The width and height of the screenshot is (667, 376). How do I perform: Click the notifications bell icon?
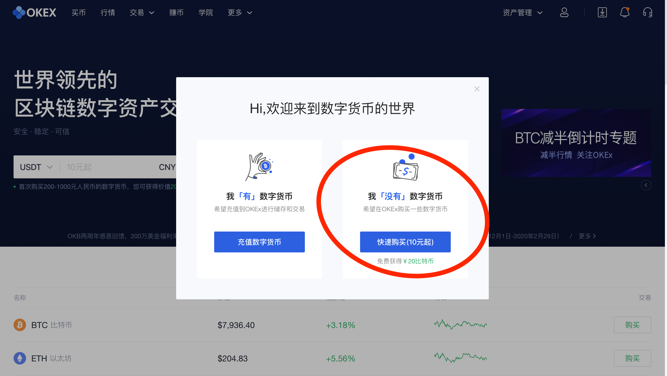point(625,13)
